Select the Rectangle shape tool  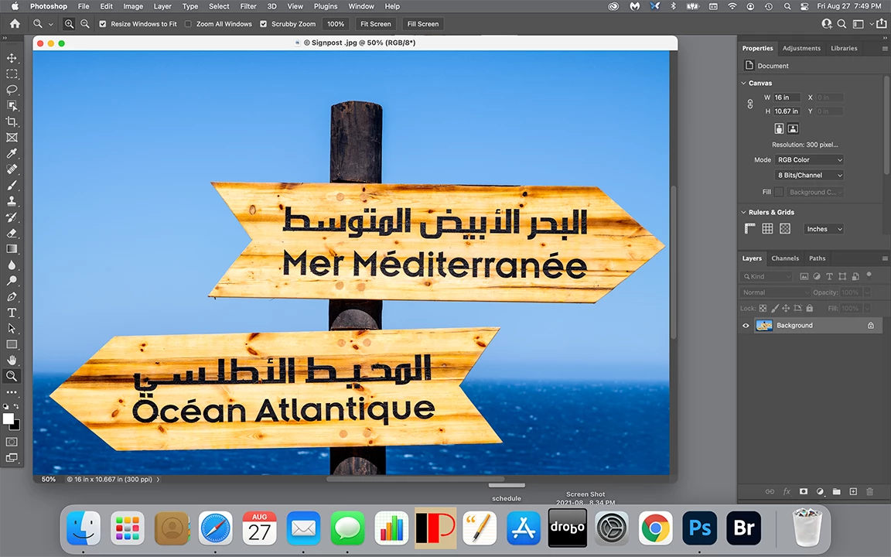12,344
